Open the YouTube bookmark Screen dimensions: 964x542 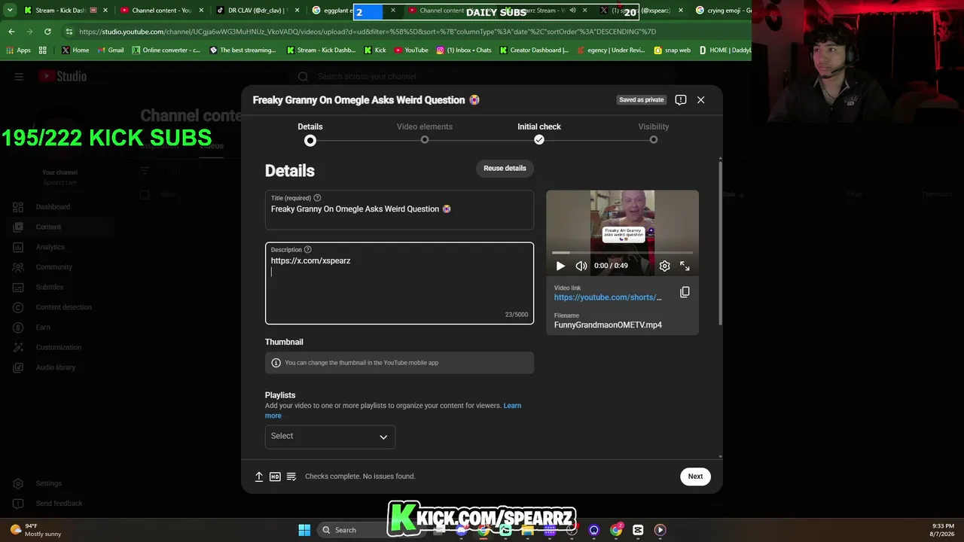(x=411, y=50)
